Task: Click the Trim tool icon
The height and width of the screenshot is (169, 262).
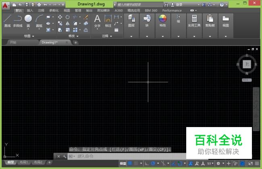Action: pyautogui.click(x=75, y=17)
